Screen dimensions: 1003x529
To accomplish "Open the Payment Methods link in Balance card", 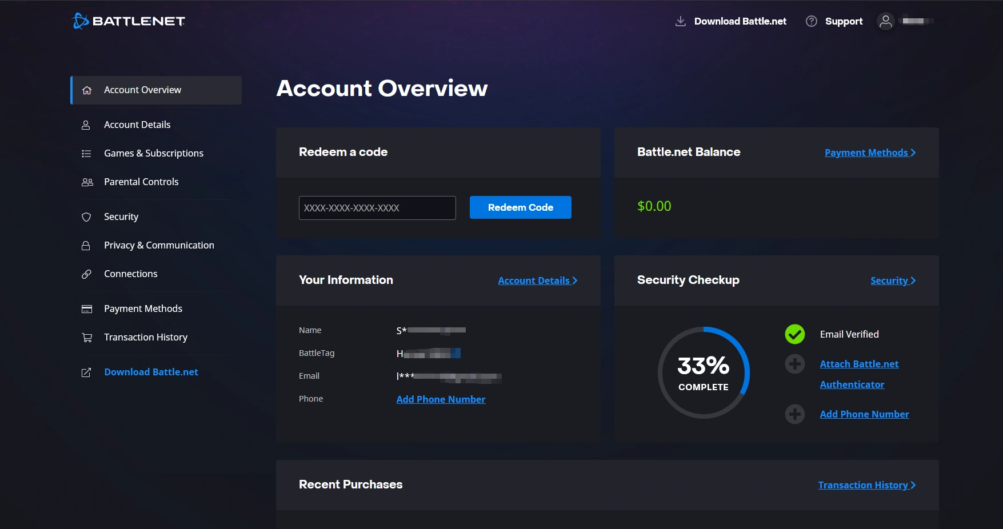I will [x=870, y=153].
